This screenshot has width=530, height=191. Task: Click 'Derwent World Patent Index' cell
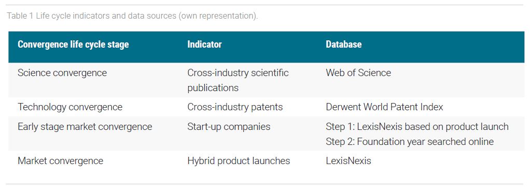point(384,107)
